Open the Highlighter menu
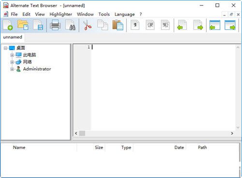Screen dimensions: 242x178 pyautogui.click(x=61, y=14)
